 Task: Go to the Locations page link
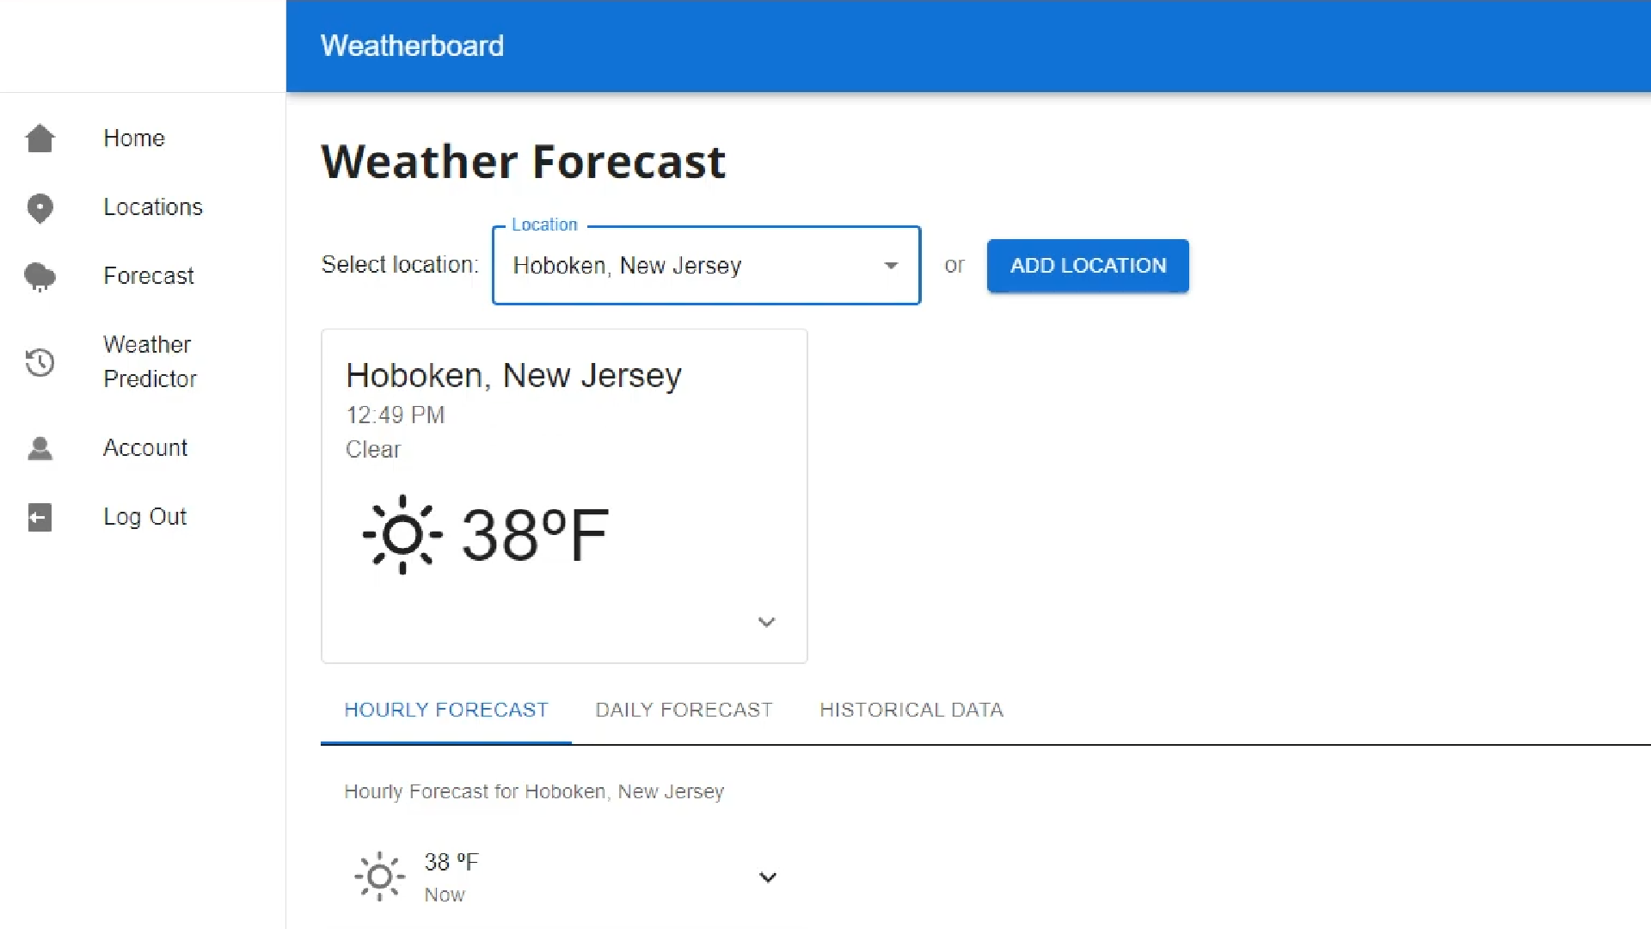pos(153,207)
